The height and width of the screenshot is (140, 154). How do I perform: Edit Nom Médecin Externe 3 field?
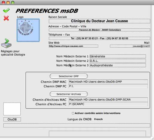118,65
